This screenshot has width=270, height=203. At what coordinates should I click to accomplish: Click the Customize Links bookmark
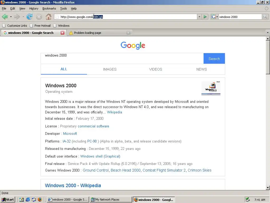pyautogui.click(x=15, y=26)
